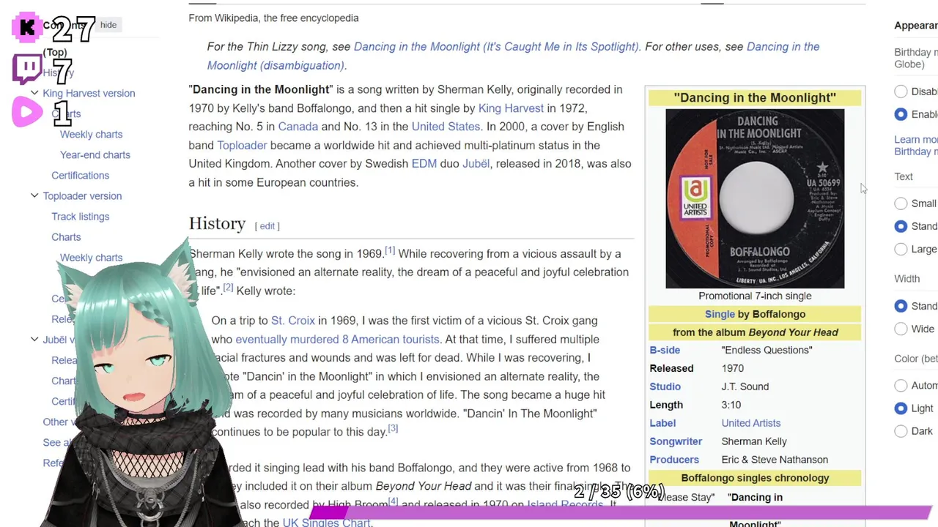Go to Toploader Charts entry

coord(66,236)
